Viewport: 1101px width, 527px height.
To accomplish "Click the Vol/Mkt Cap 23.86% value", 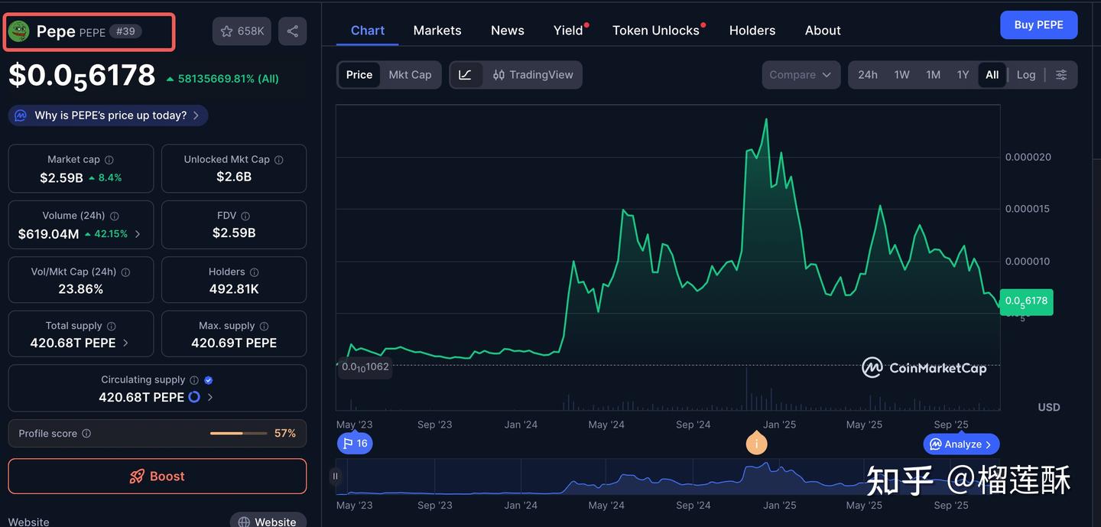I will [x=81, y=289].
